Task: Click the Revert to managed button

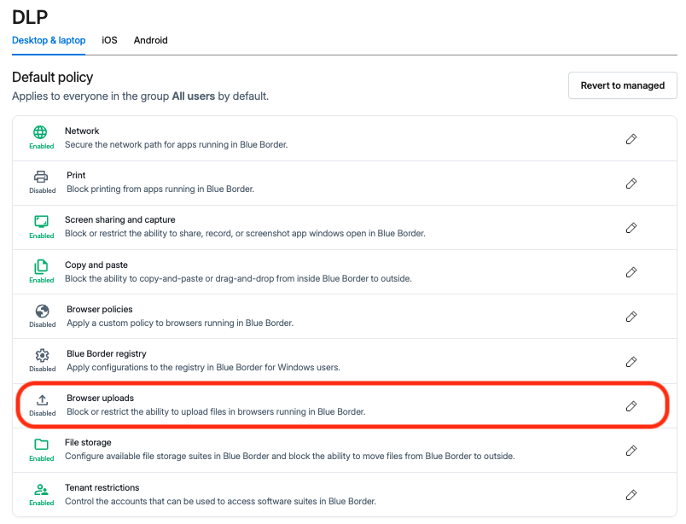Action: pyautogui.click(x=623, y=85)
